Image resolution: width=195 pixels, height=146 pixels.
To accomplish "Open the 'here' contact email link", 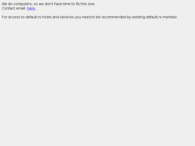I will click(x=31, y=8).
